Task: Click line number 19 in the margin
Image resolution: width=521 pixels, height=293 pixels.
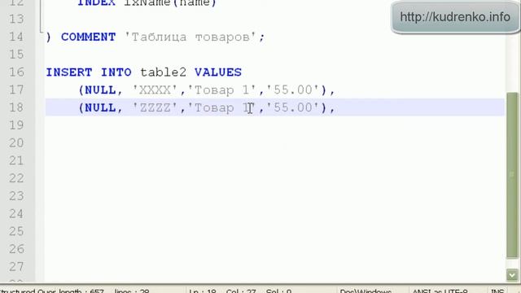Action: pyautogui.click(x=16, y=125)
